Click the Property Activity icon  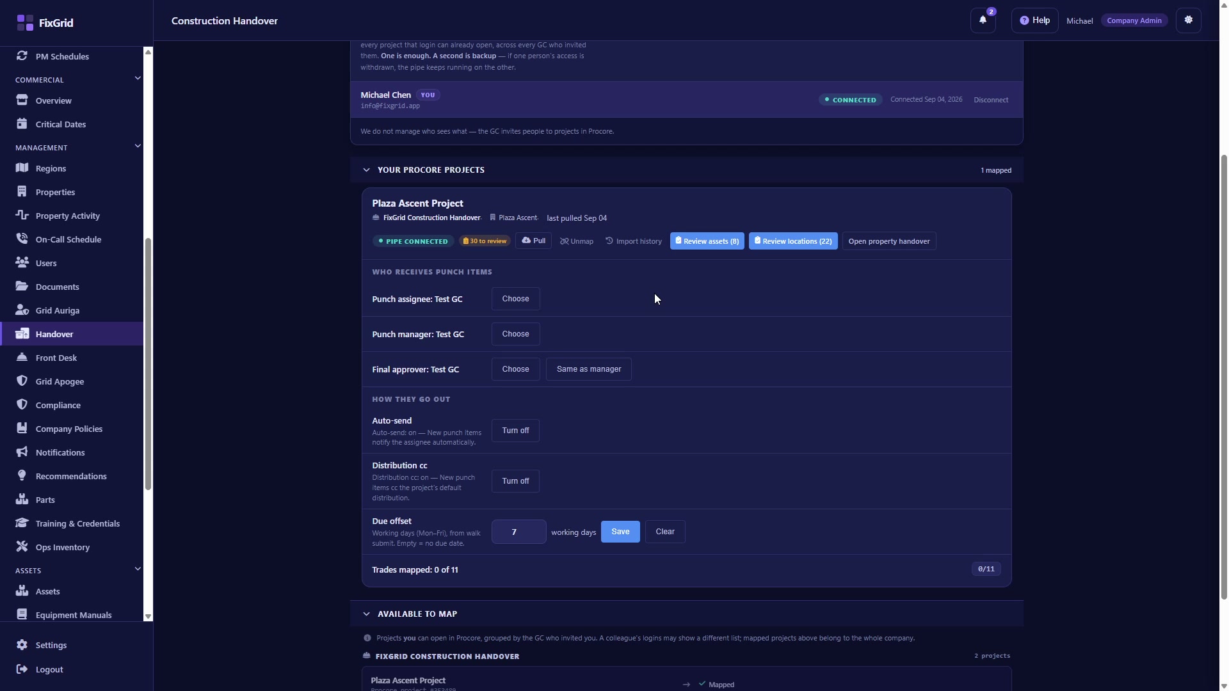pos(22,215)
